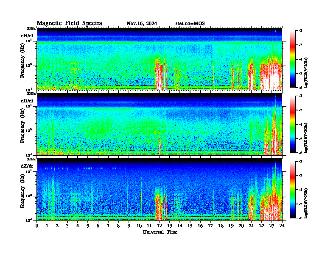Select the dZ/dt spectrogram plot
Image resolution: width=336 pixels, height=259 pixels.
pos(160,190)
